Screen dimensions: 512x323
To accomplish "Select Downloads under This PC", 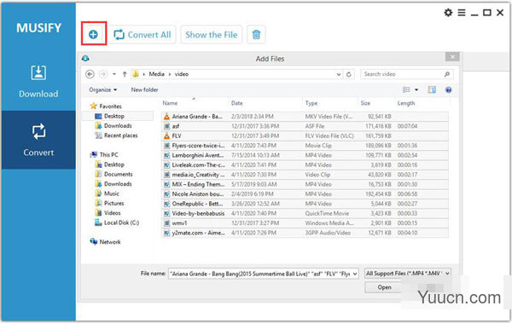I will [113, 184].
